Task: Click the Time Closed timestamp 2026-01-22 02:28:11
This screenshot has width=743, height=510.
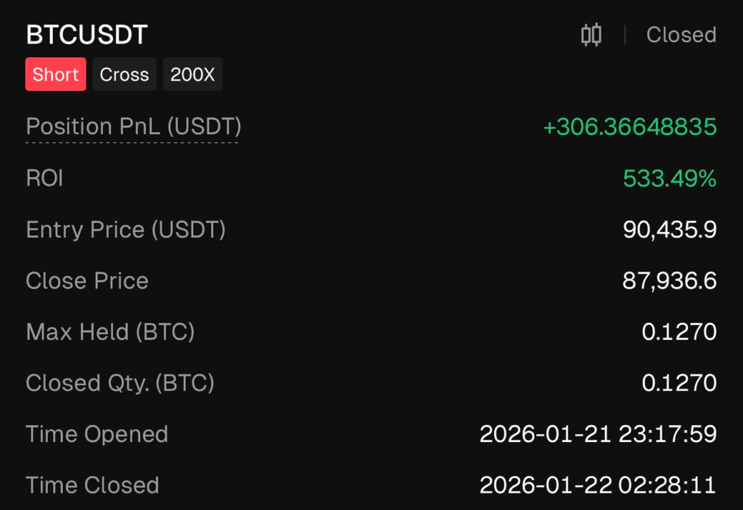Action: pyautogui.click(x=598, y=485)
